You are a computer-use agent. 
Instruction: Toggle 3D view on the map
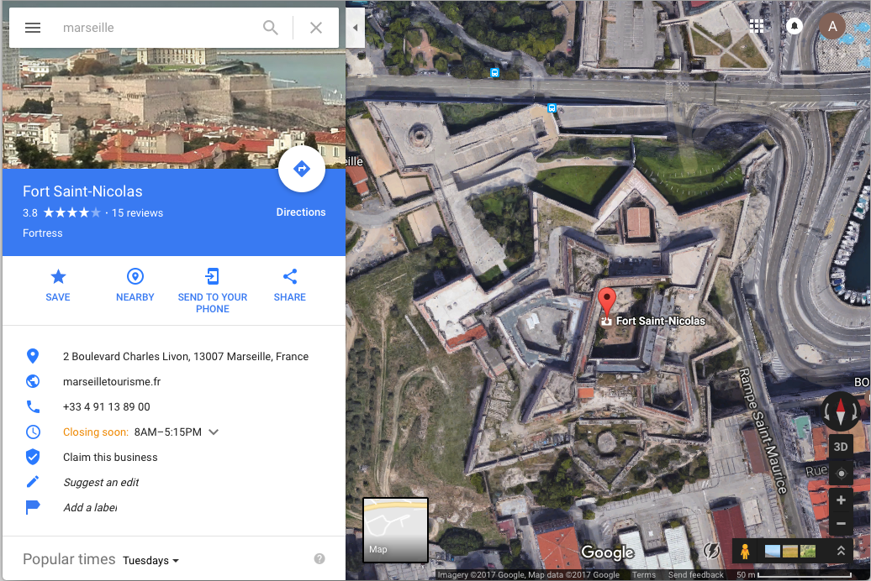[x=841, y=447]
